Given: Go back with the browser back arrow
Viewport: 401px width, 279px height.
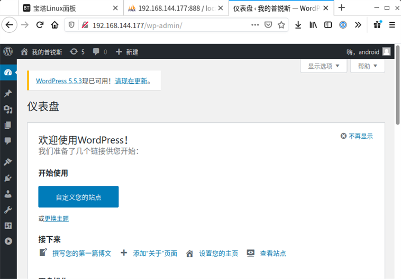Looking at the screenshot, I should tap(10, 25).
